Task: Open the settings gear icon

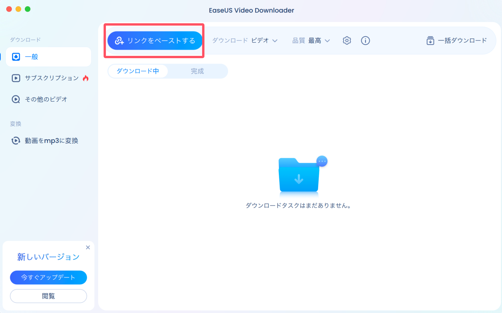Action: point(347,40)
